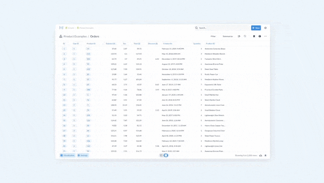The height and width of the screenshot is (183, 324).
Task: Click the Metabase logo icon
Action: pos(61,28)
